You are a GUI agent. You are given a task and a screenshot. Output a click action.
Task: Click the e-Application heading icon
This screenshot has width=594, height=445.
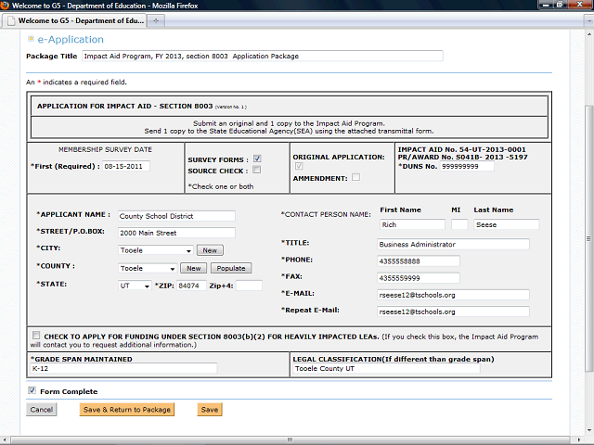point(31,39)
